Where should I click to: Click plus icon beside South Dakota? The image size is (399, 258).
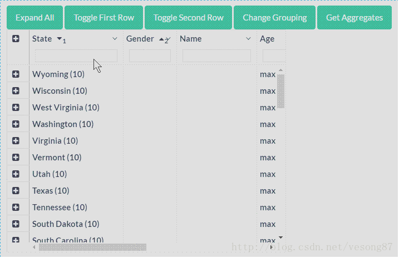(x=16, y=224)
